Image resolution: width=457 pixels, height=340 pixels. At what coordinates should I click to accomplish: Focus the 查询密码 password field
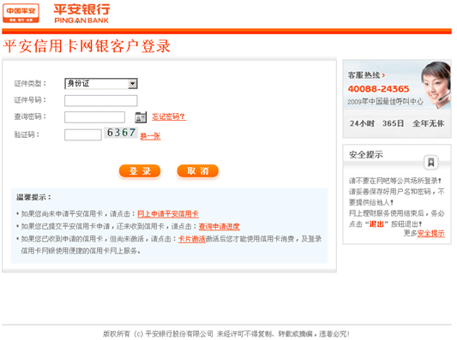[x=94, y=117]
